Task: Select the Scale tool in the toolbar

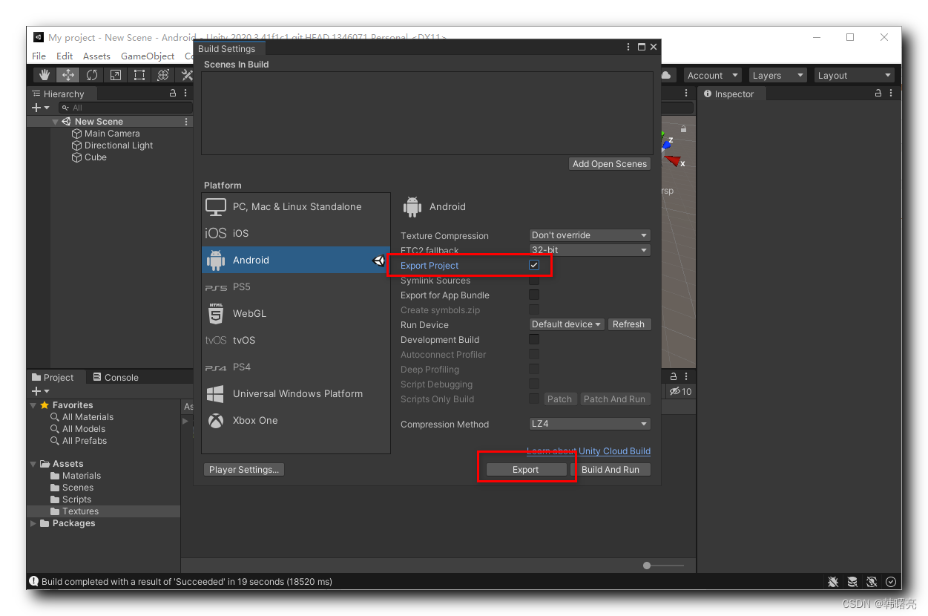Action: click(116, 75)
